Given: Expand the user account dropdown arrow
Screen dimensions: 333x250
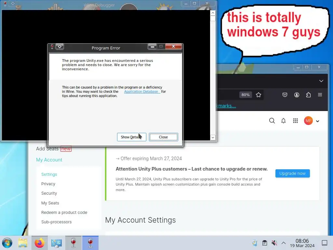Looking at the screenshot, I should pos(317,121).
